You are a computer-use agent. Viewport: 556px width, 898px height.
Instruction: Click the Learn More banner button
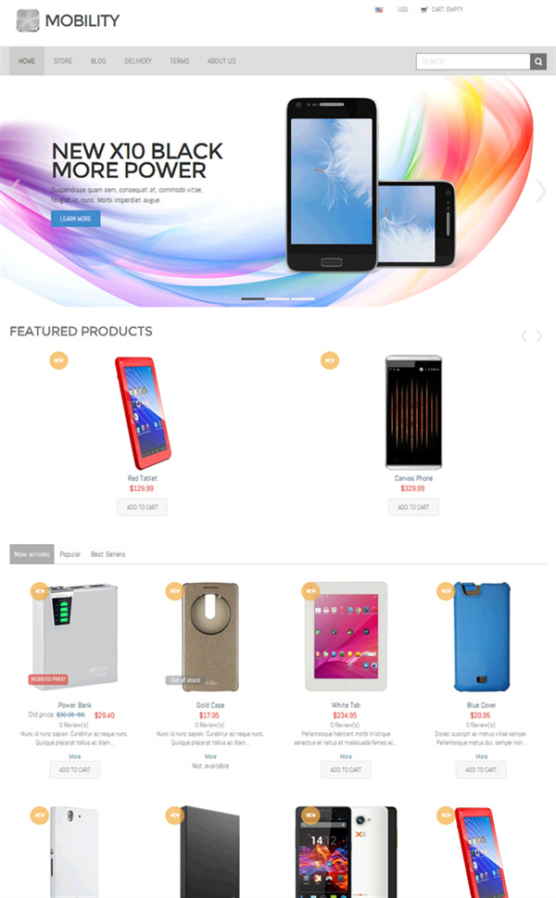pyautogui.click(x=76, y=219)
